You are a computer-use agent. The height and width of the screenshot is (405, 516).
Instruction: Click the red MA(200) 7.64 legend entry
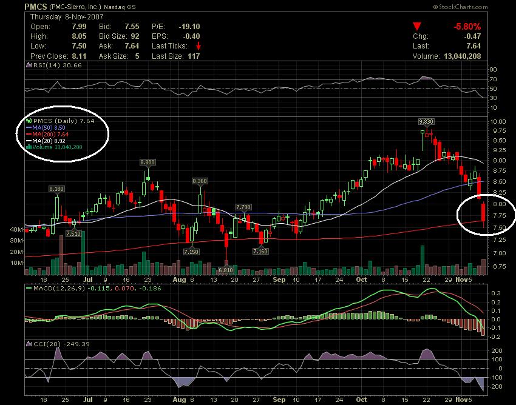[x=50, y=134]
